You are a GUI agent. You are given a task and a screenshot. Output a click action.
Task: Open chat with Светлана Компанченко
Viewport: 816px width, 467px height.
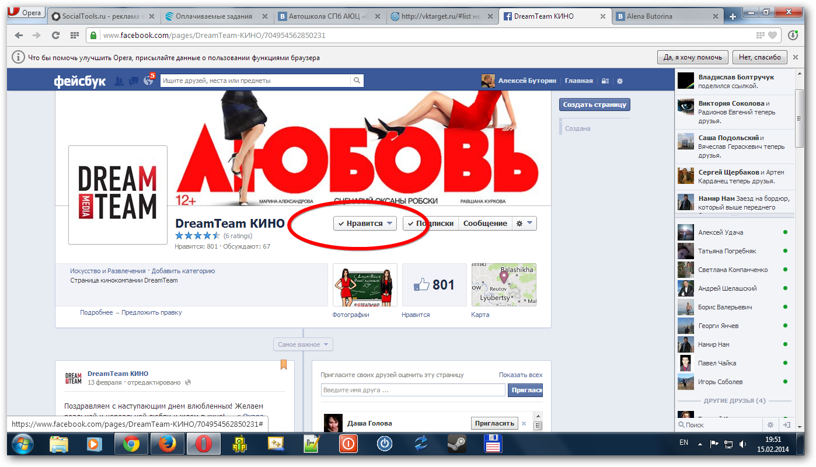[x=735, y=270]
